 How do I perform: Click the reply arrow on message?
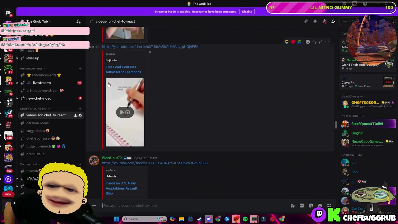(314, 42)
